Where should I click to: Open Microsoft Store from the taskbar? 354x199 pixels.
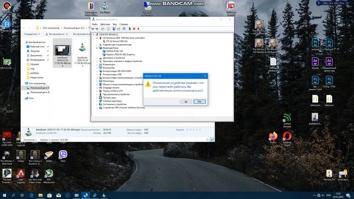coord(49,195)
